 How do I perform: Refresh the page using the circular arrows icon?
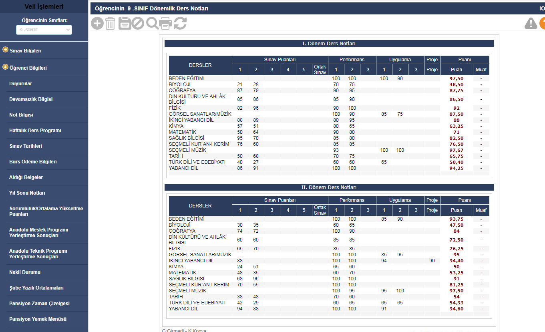click(x=180, y=23)
